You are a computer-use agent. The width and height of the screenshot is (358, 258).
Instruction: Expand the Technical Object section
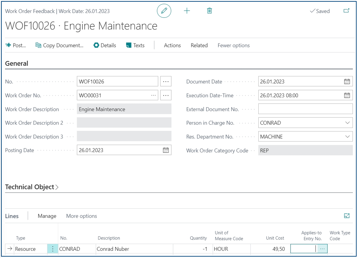(x=32, y=187)
